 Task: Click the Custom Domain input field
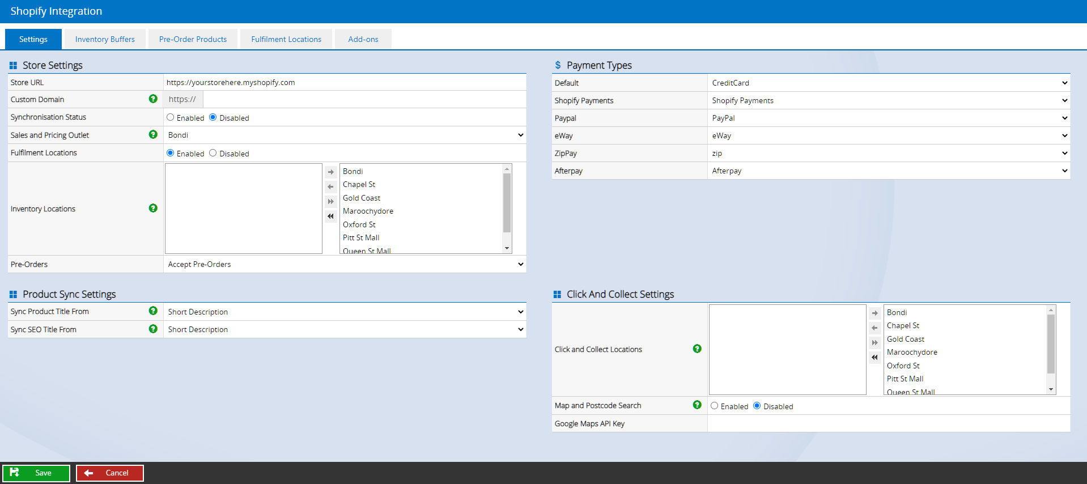coord(364,99)
